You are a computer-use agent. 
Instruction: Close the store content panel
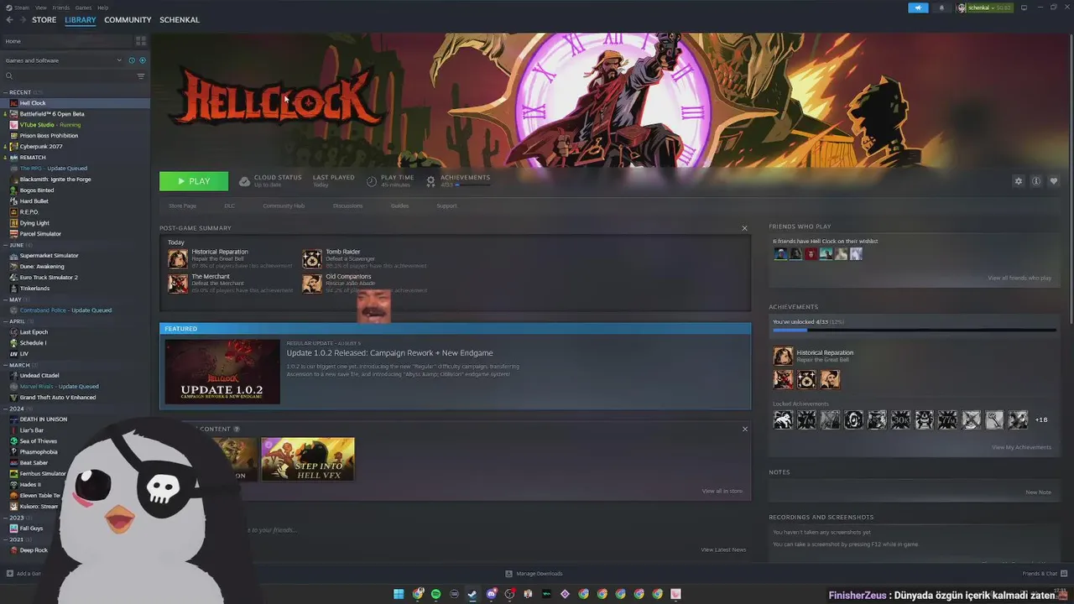click(744, 429)
